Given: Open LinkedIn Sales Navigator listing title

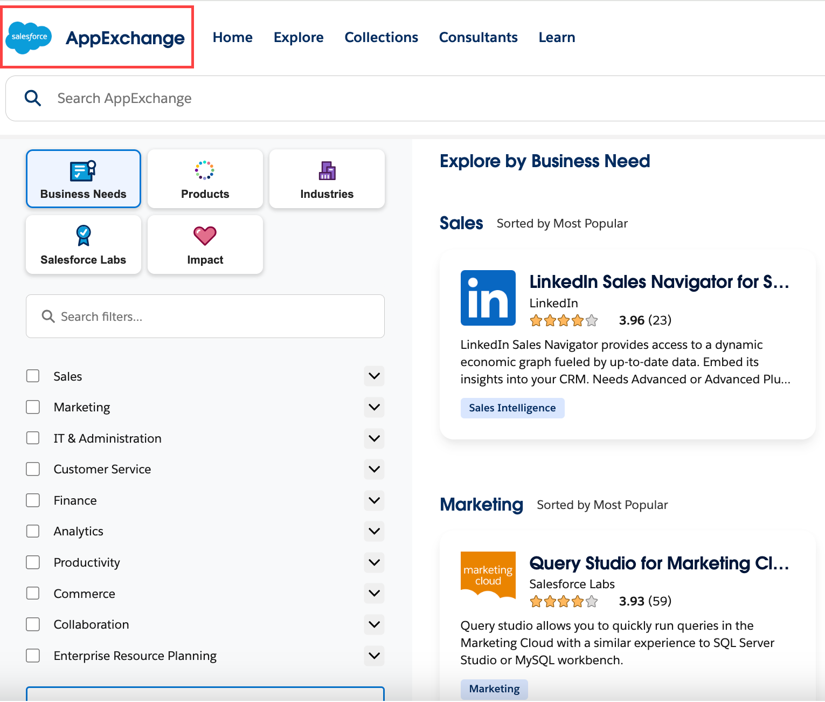Looking at the screenshot, I should click(659, 281).
